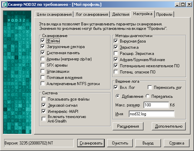The width and height of the screenshot is (194, 151).
Task: Uncheck the Файлы scanning checkbox
Action: [43, 40]
